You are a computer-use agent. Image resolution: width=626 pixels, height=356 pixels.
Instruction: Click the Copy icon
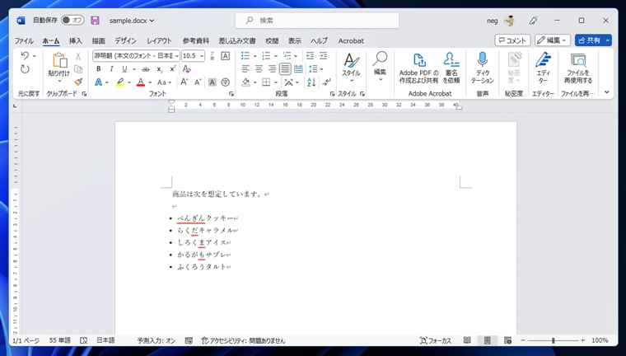point(78,69)
